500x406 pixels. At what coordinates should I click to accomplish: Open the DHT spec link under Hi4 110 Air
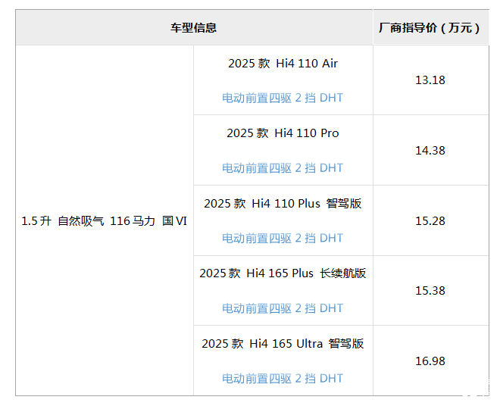332,98
